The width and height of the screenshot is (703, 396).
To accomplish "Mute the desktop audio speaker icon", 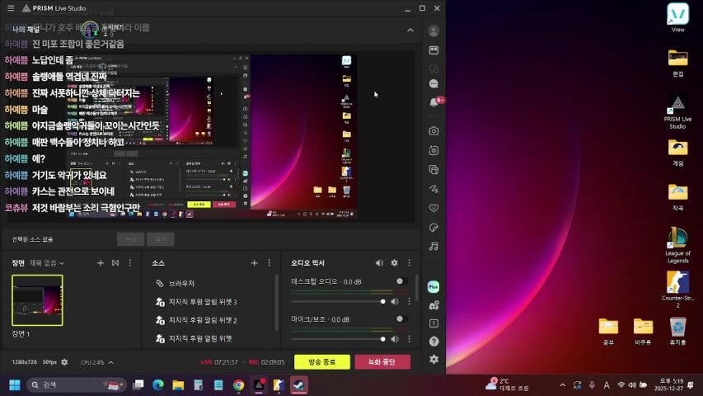I will coord(395,301).
